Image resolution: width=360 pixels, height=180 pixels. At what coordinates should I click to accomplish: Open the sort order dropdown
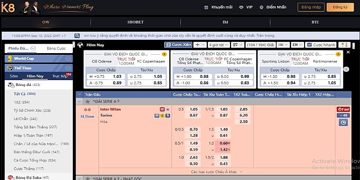point(238,45)
